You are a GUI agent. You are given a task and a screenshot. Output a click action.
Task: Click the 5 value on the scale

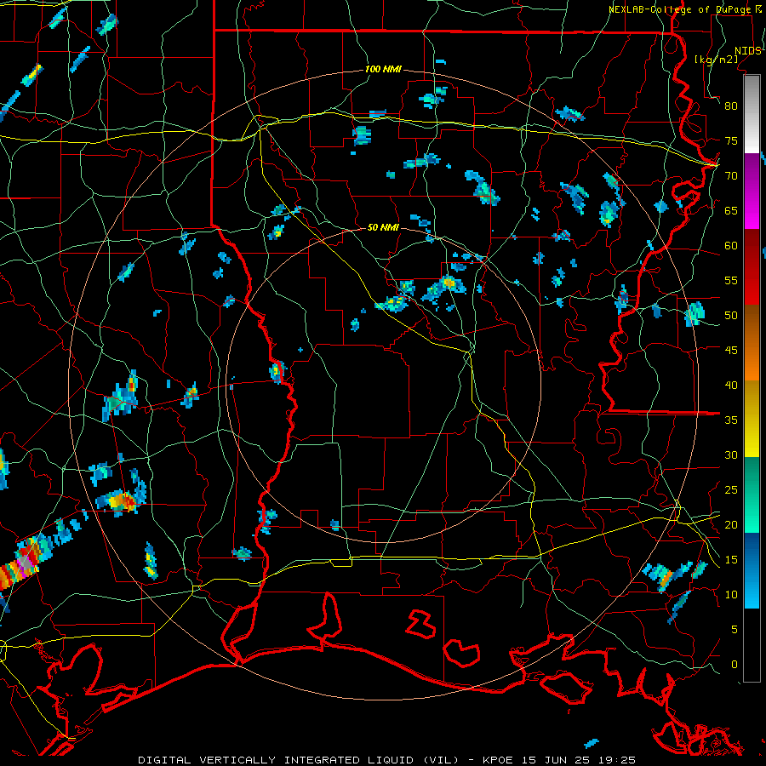[735, 630]
